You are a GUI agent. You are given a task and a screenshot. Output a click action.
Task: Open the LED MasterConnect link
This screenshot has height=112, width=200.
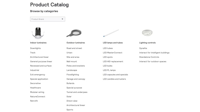[112, 53]
